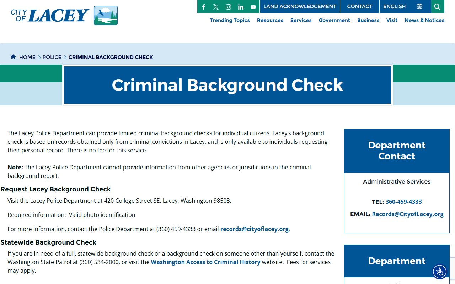Open the Business menu

coord(368,20)
